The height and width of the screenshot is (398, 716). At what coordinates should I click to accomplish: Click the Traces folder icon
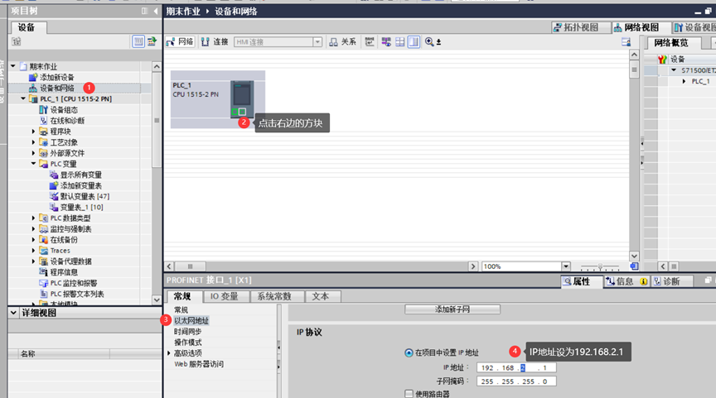44,251
